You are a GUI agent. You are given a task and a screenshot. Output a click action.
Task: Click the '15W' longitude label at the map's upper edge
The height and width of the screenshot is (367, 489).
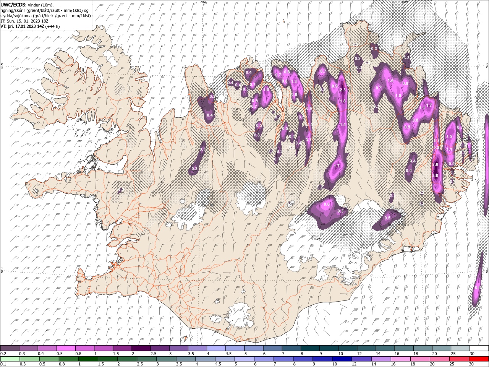405,2
